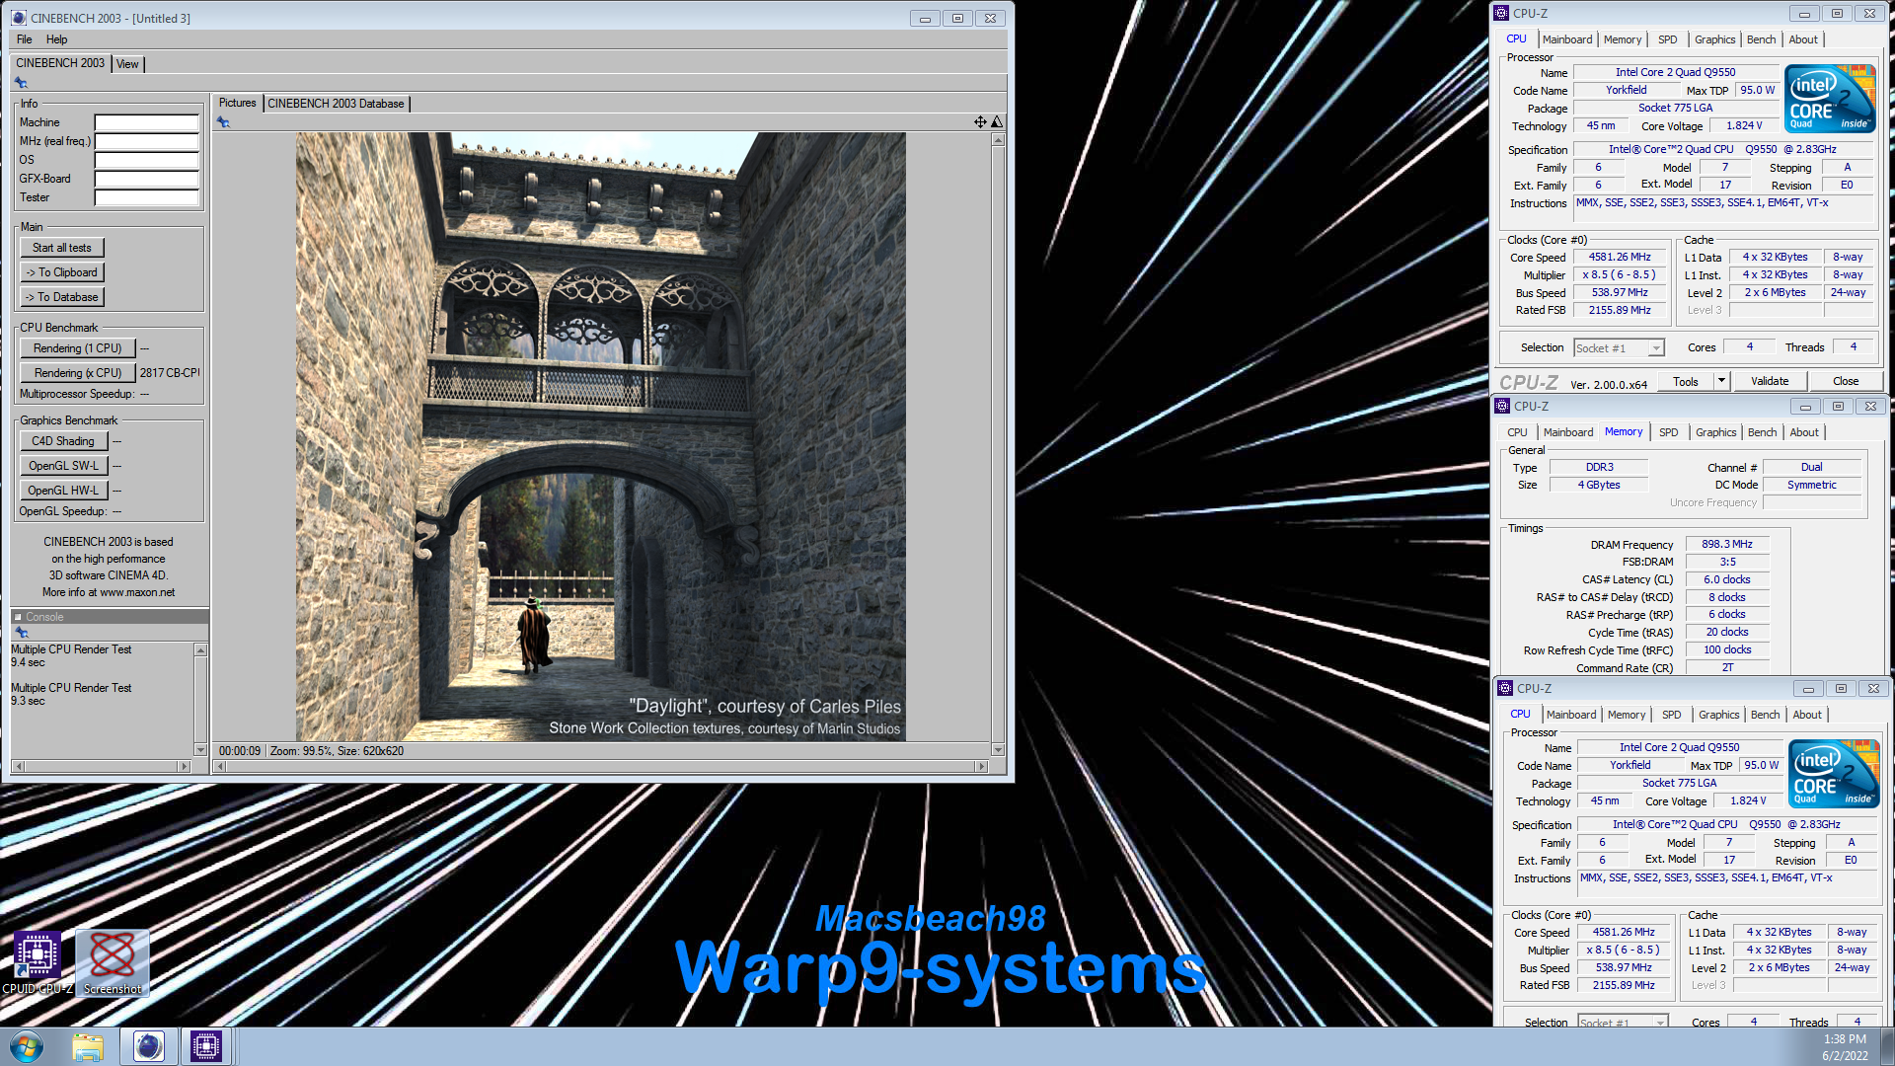Run the OpenGL SW-L benchmark
Screen dimensions: 1895x1066
(x=63, y=466)
